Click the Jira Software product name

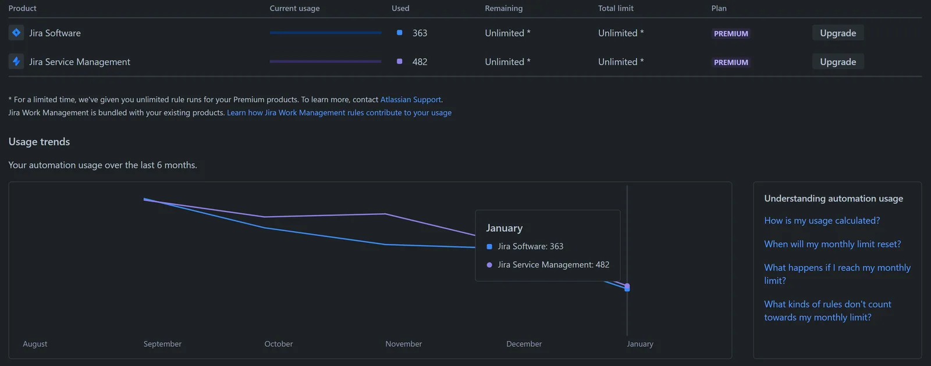55,33
